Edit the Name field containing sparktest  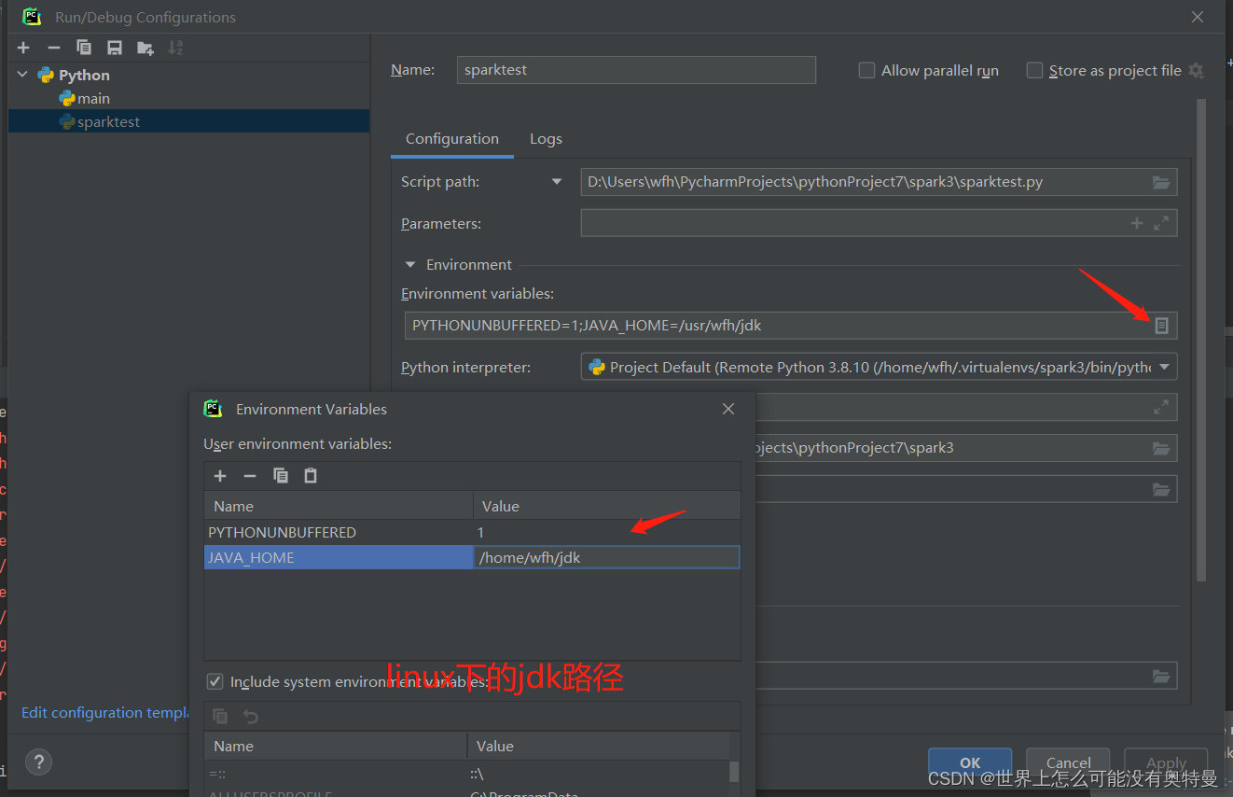636,70
